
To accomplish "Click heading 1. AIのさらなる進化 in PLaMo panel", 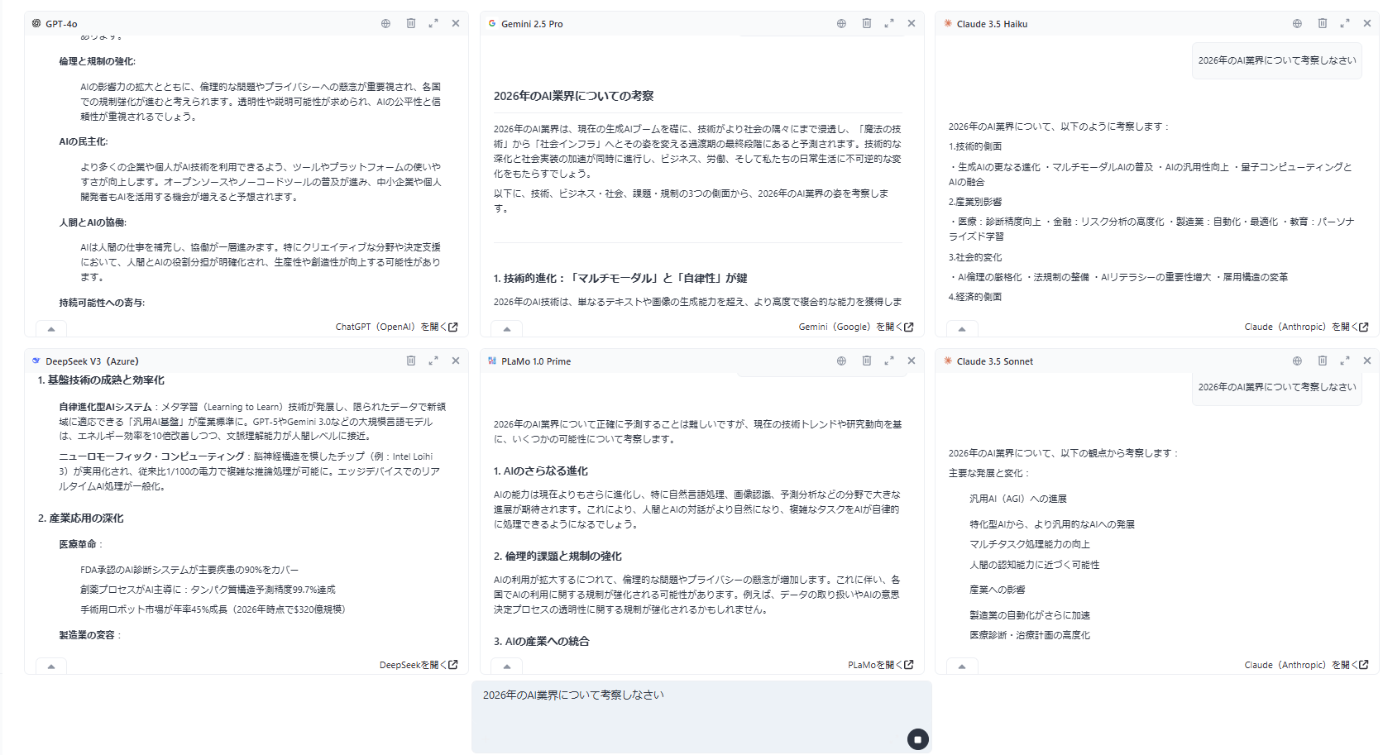I will [541, 471].
